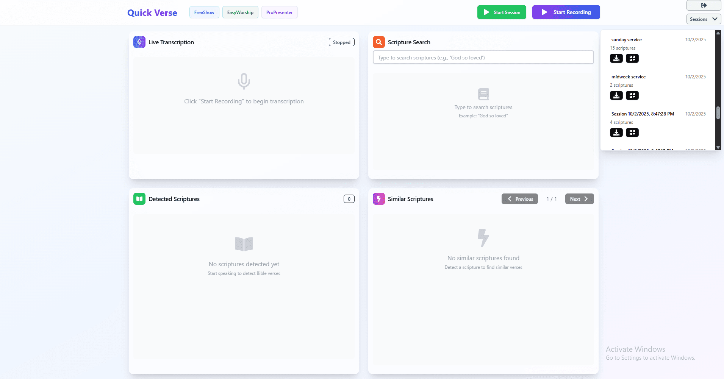
Task: Go to previous similar scriptures page
Action: (519, 199)
